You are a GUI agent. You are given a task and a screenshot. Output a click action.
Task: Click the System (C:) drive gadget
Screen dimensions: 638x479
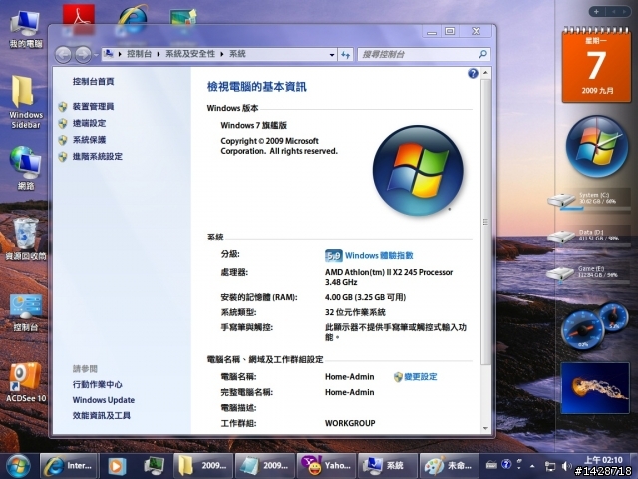click(x=587, y=201)
